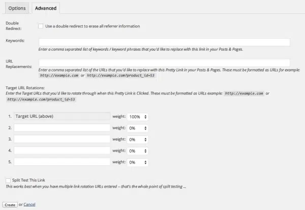
Task: Click the Split Test This Link label
Action: pos(33,180)
